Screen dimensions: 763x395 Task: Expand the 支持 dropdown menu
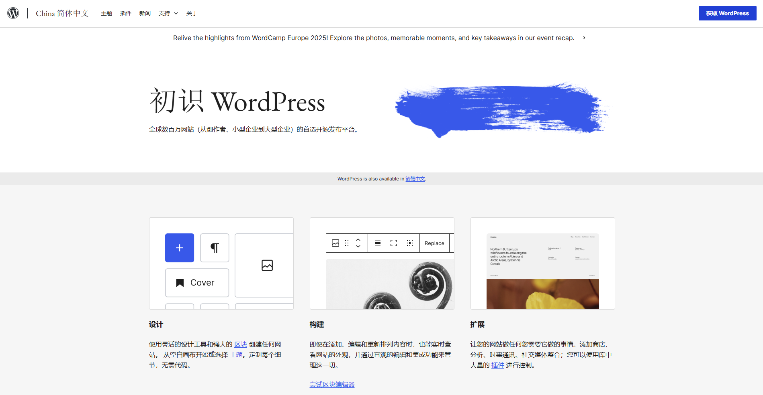pos(168,13)
